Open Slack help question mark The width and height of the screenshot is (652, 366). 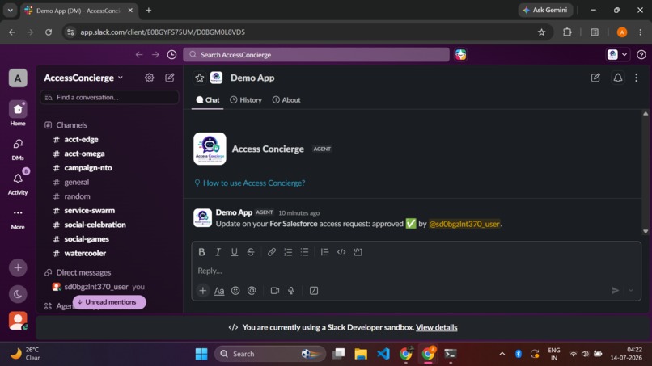(641, 54)
